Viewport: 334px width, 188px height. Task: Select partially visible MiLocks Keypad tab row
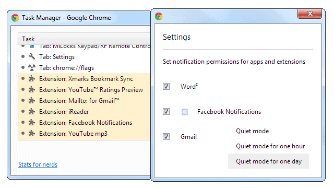tap(85, 47)
